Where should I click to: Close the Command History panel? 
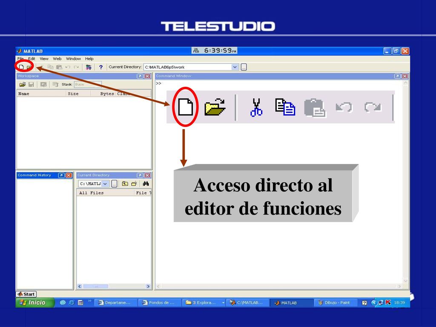click(x=69, y=175)
